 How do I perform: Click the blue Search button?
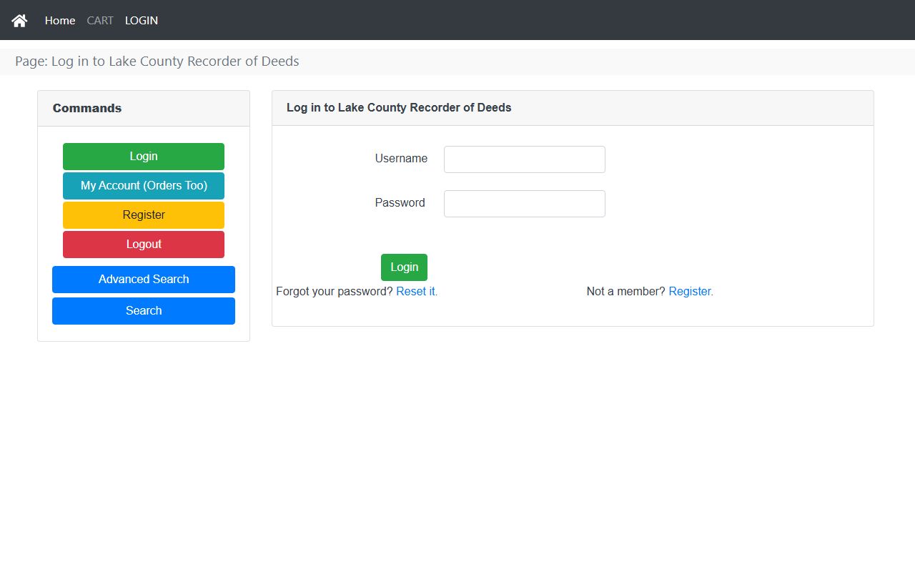[x=144, y=311]
